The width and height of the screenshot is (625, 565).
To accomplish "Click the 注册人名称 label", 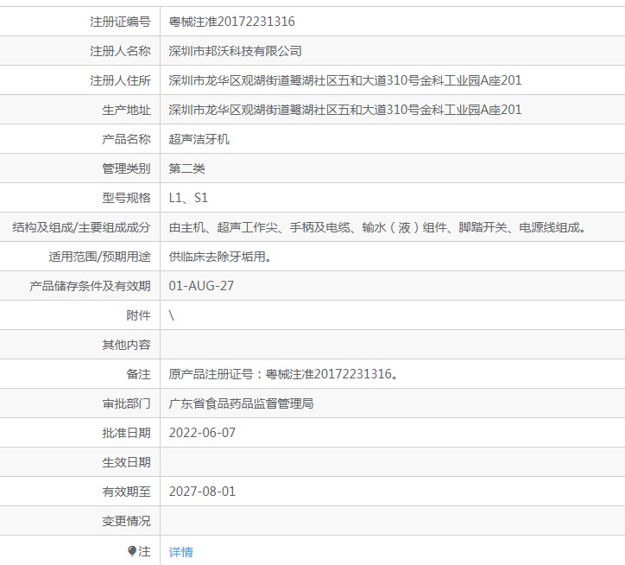I will (120, 51).
